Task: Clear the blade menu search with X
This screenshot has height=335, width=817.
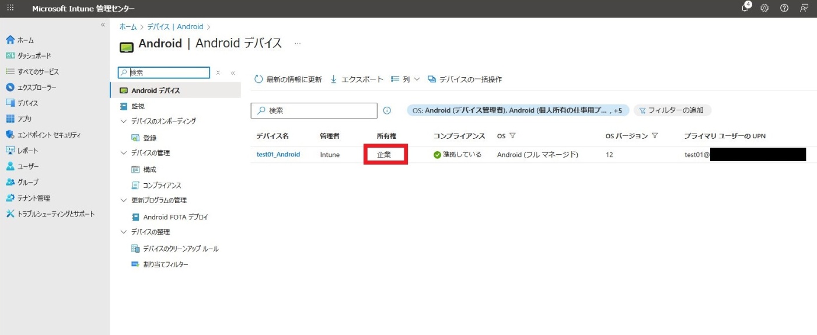Action: coord(218,73)
